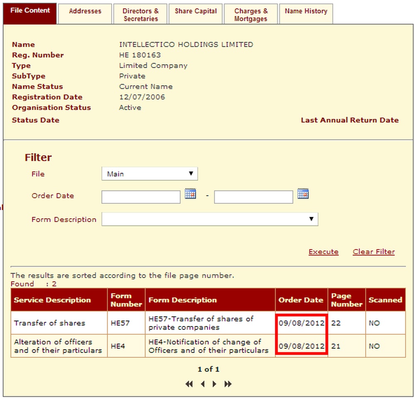Switch to the Addresses tab

(85, 14)
